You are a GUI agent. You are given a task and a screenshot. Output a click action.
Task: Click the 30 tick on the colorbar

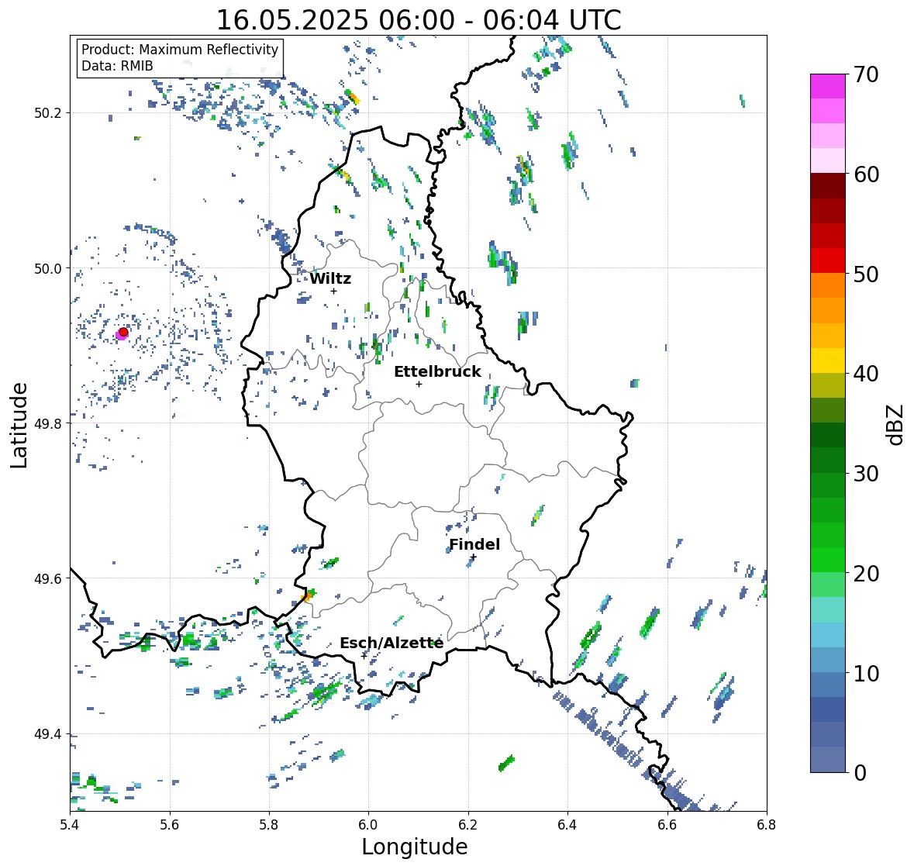866,473
